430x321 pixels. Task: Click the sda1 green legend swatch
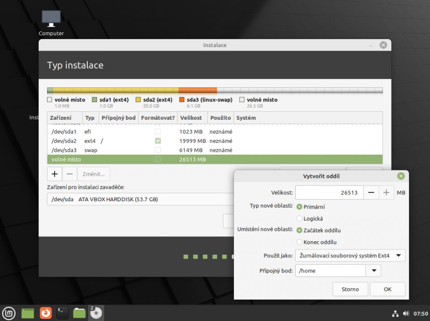[x=95, y=100]
